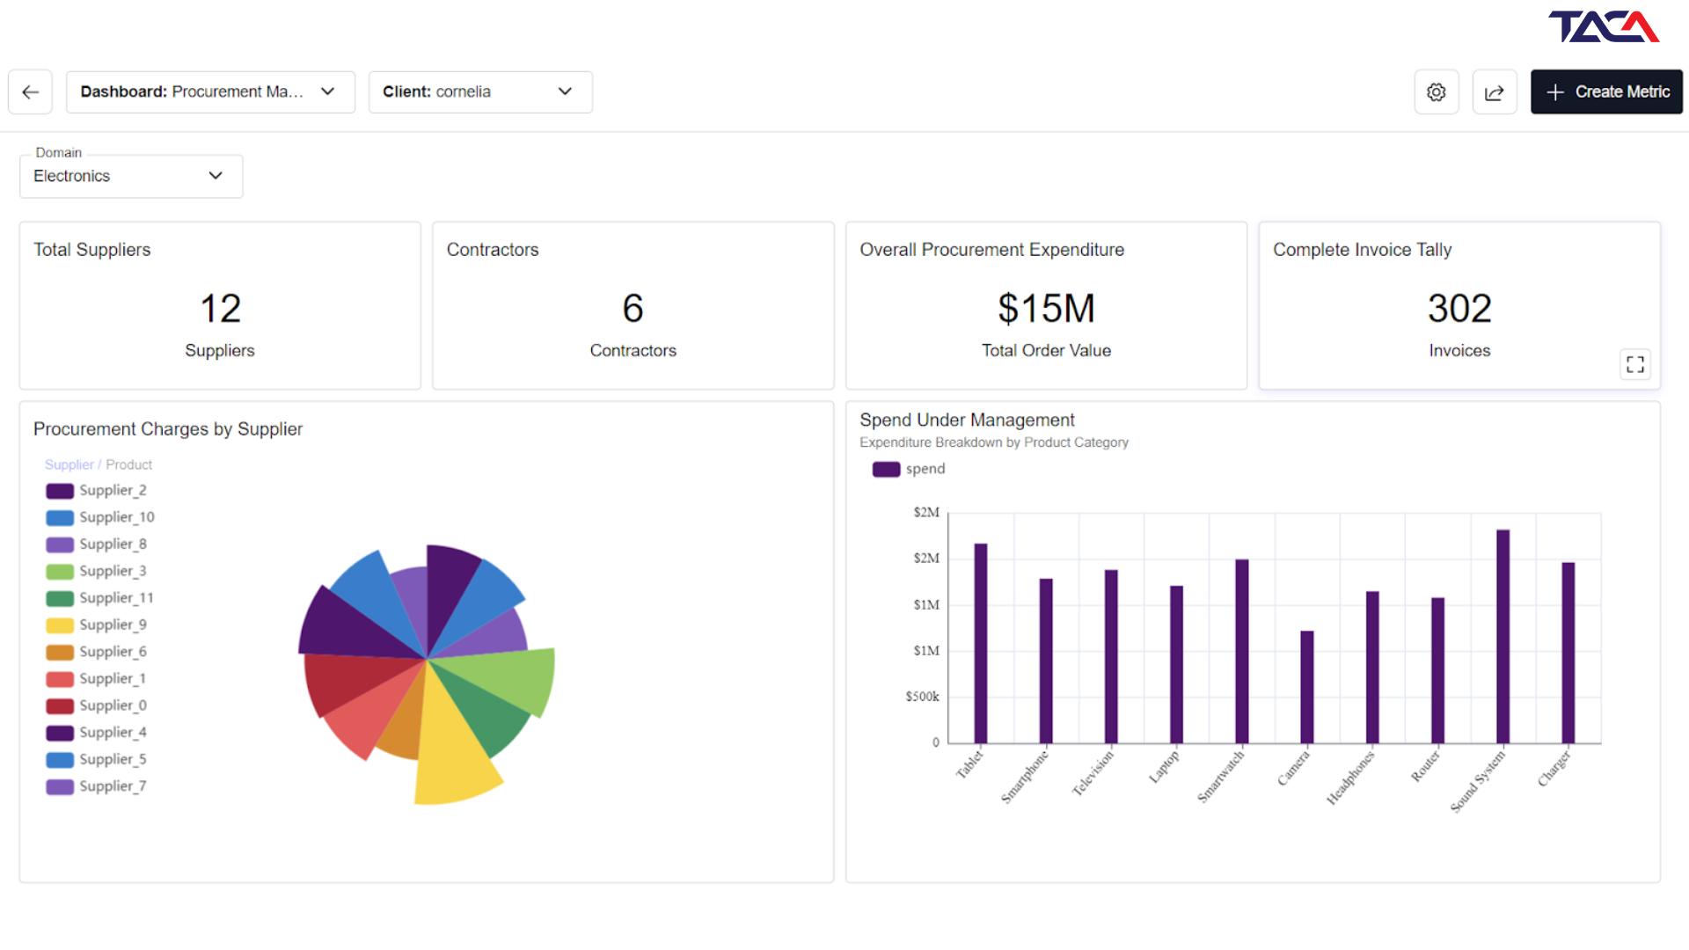The width and height of the screenshot is (1689, 950).
Task: Click the Sound System spend bar
Action: click(x=1503, y=636)
